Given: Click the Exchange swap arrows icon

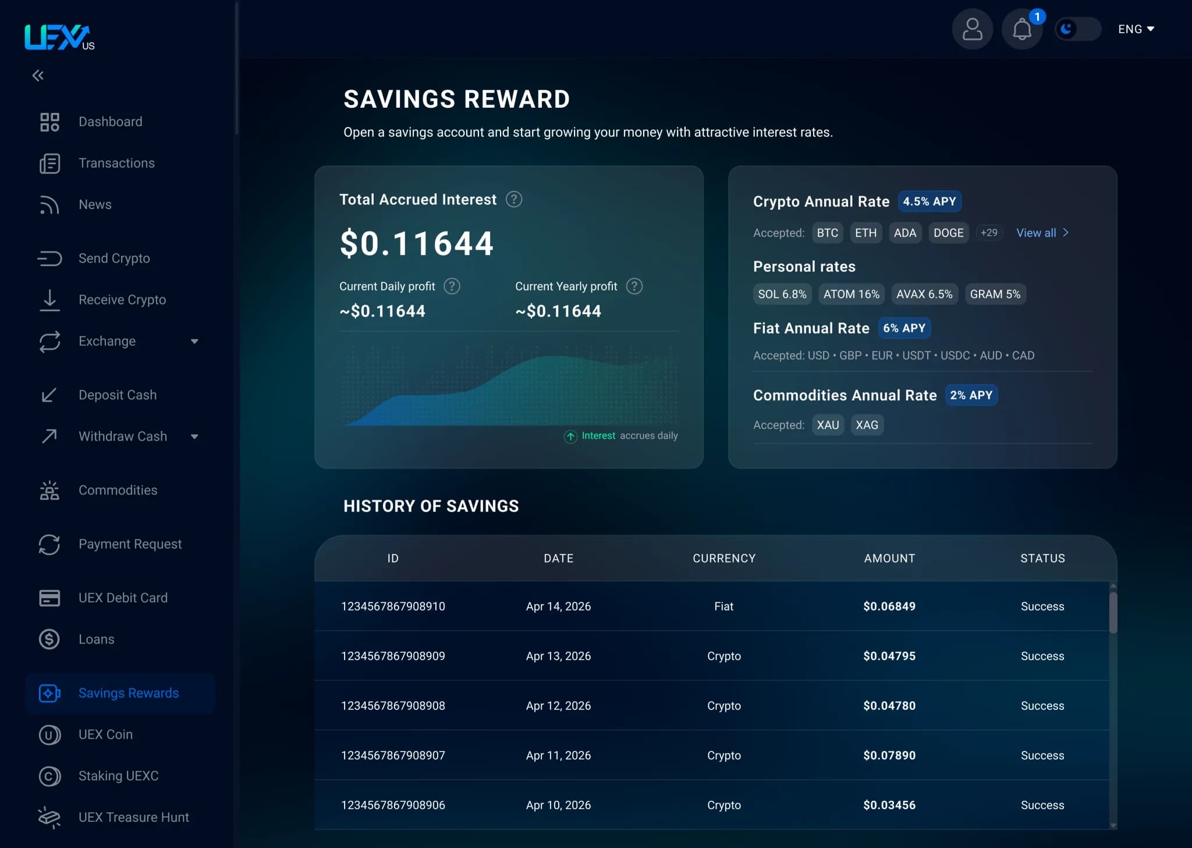Looking at the screenshot, I should tap(49, 341).
